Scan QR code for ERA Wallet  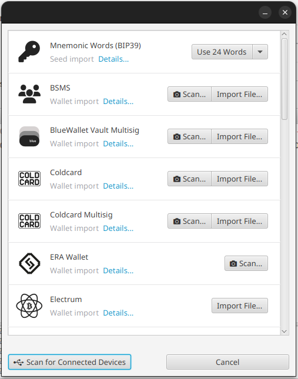pyautogui.click(x=246, y=263)
